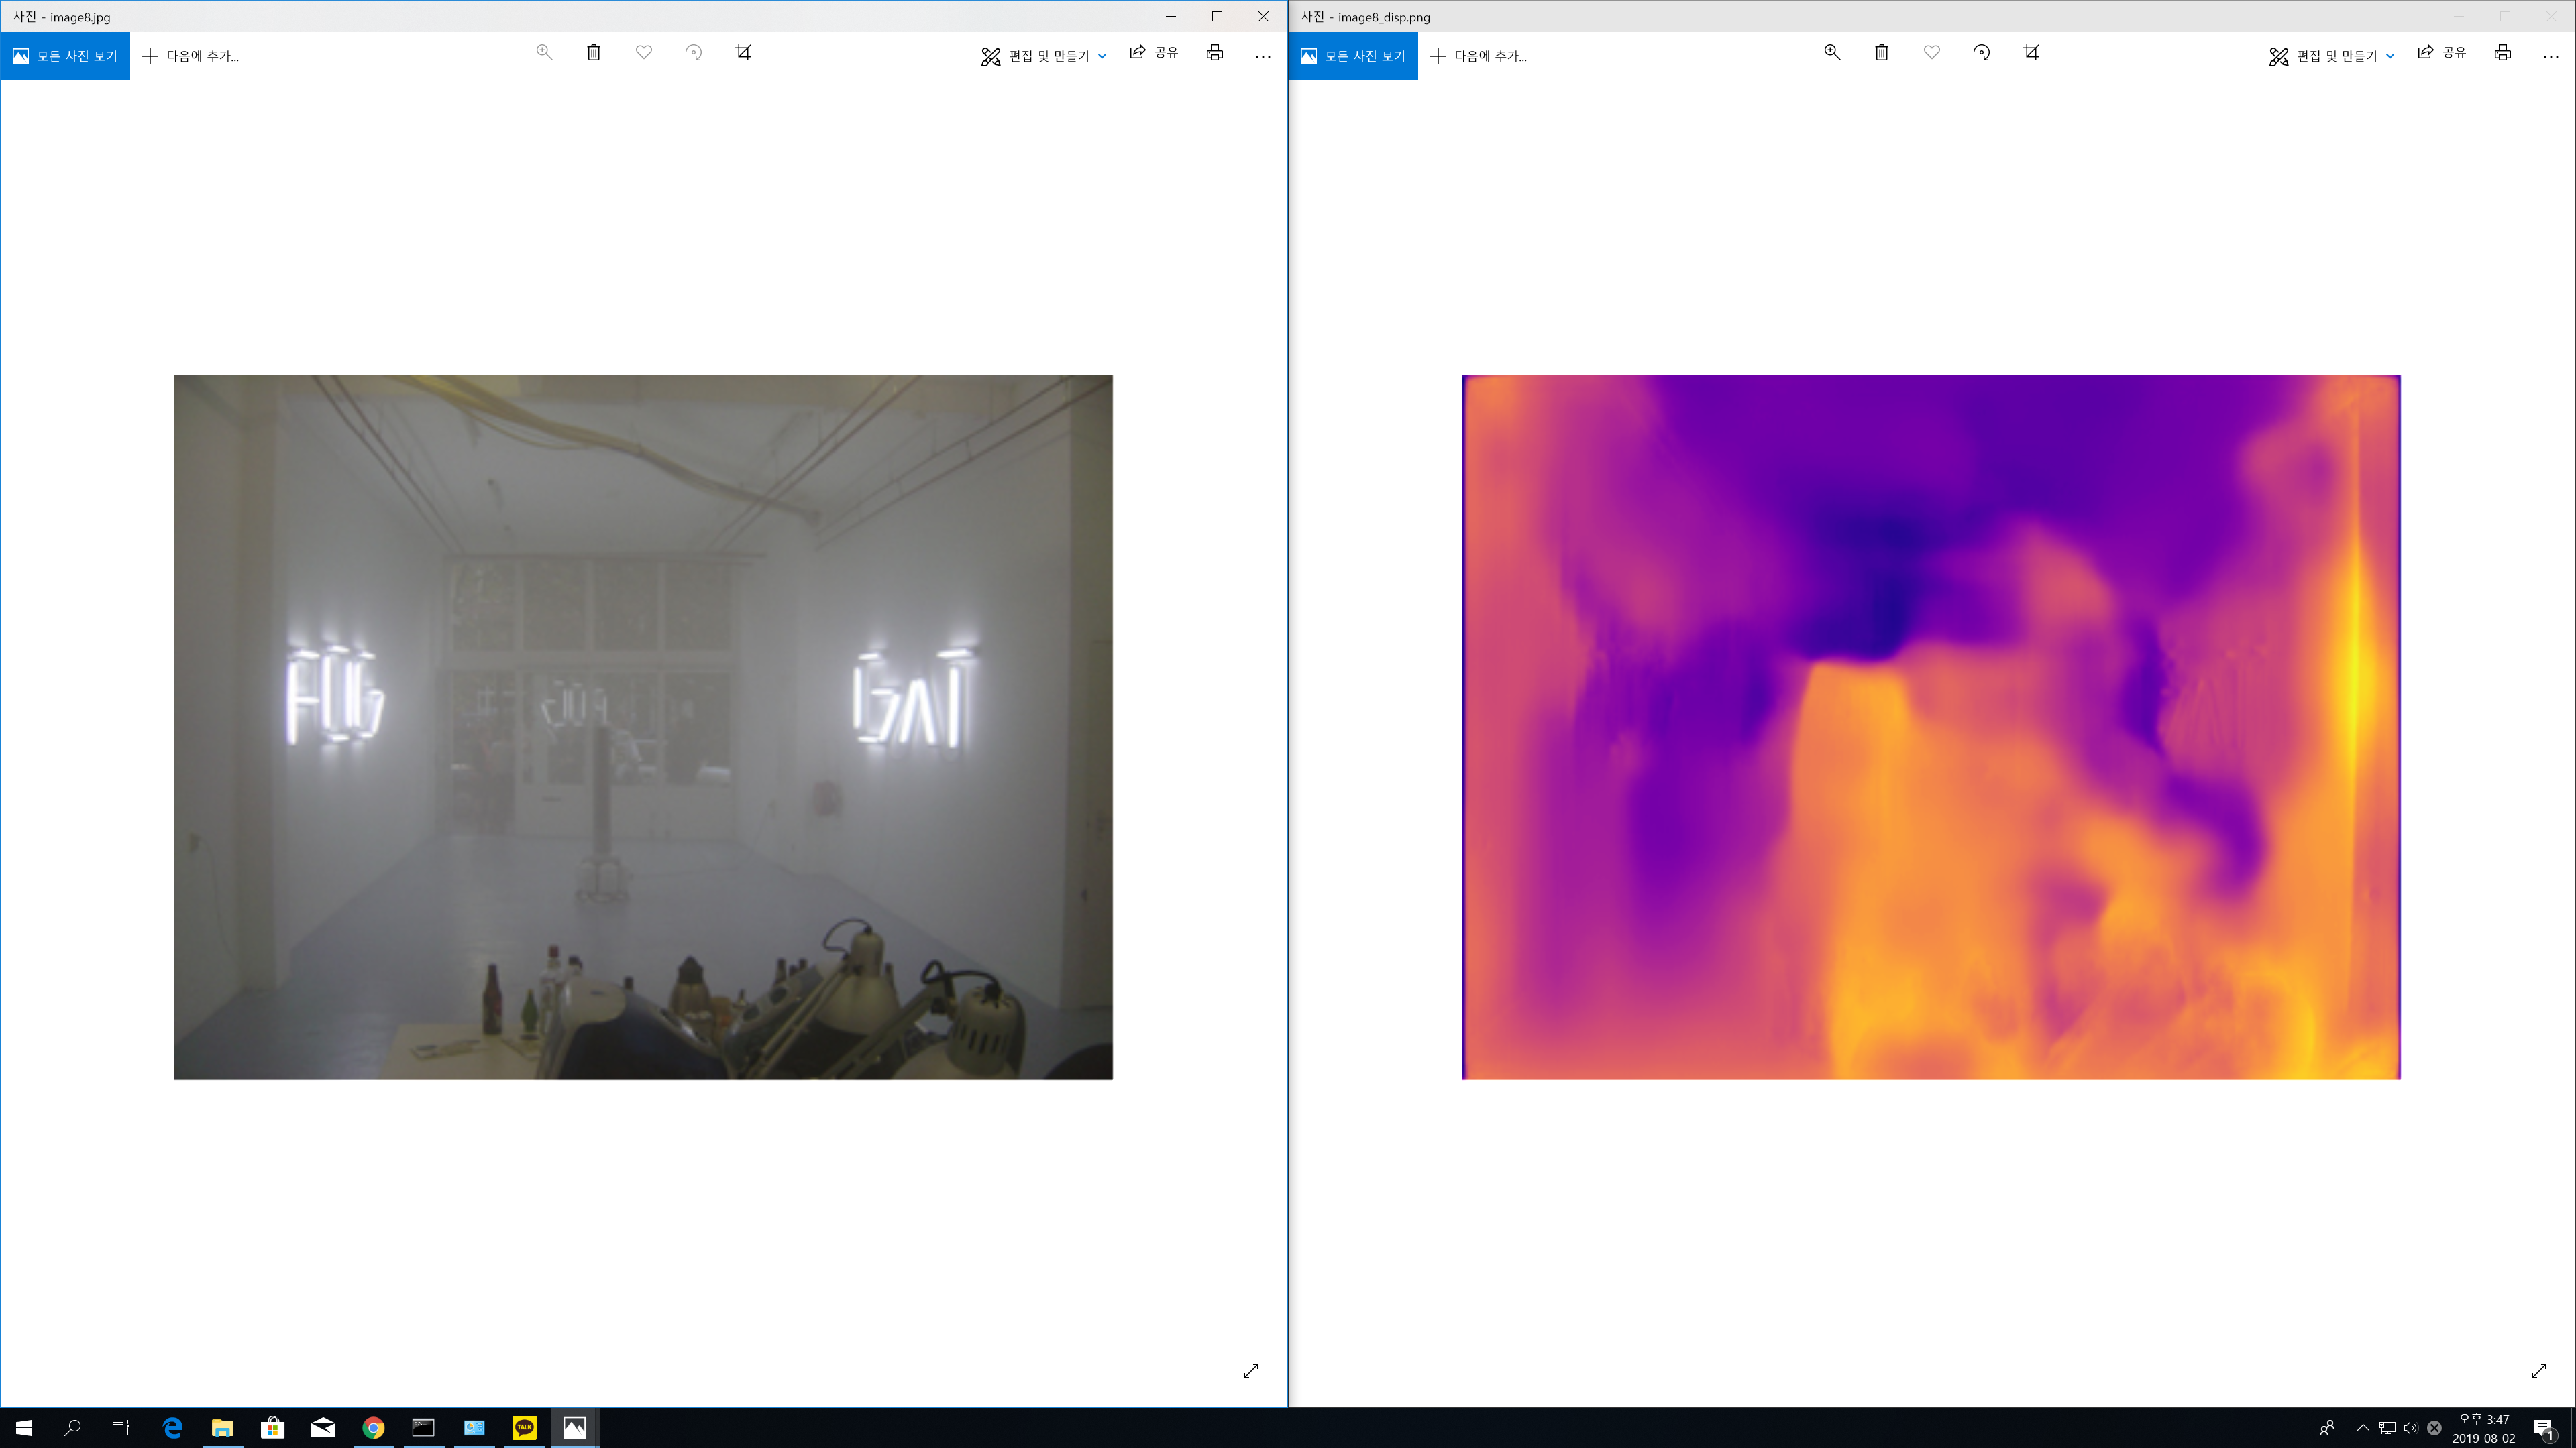Open the crop tool in image8_disp.png window
The image size is (2576, 1448).
click(x=2031, y=53)
